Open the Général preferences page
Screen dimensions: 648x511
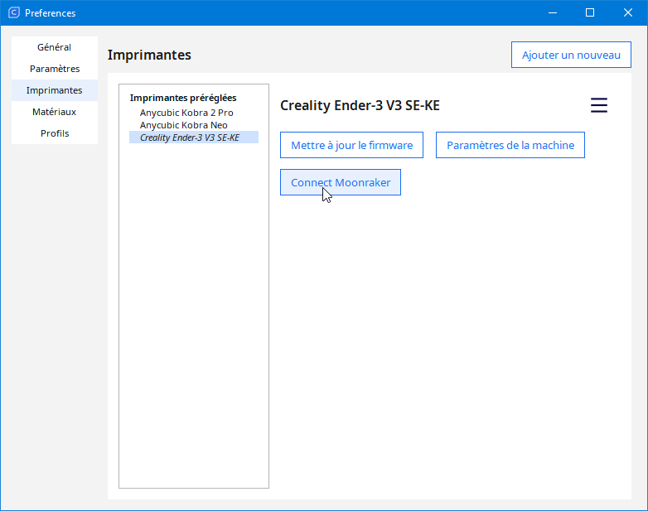coord(55,47)
